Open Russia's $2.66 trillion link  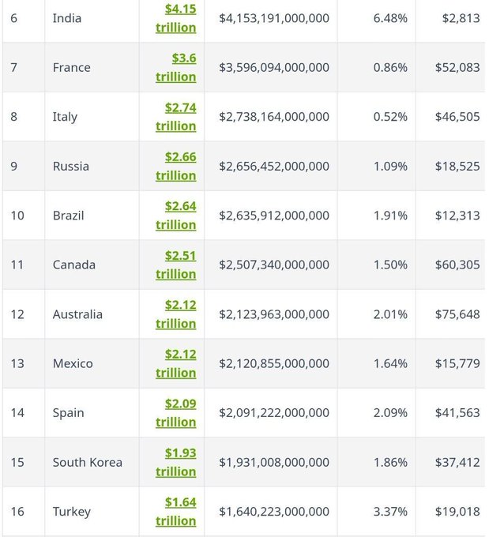[x=176, y=166]
